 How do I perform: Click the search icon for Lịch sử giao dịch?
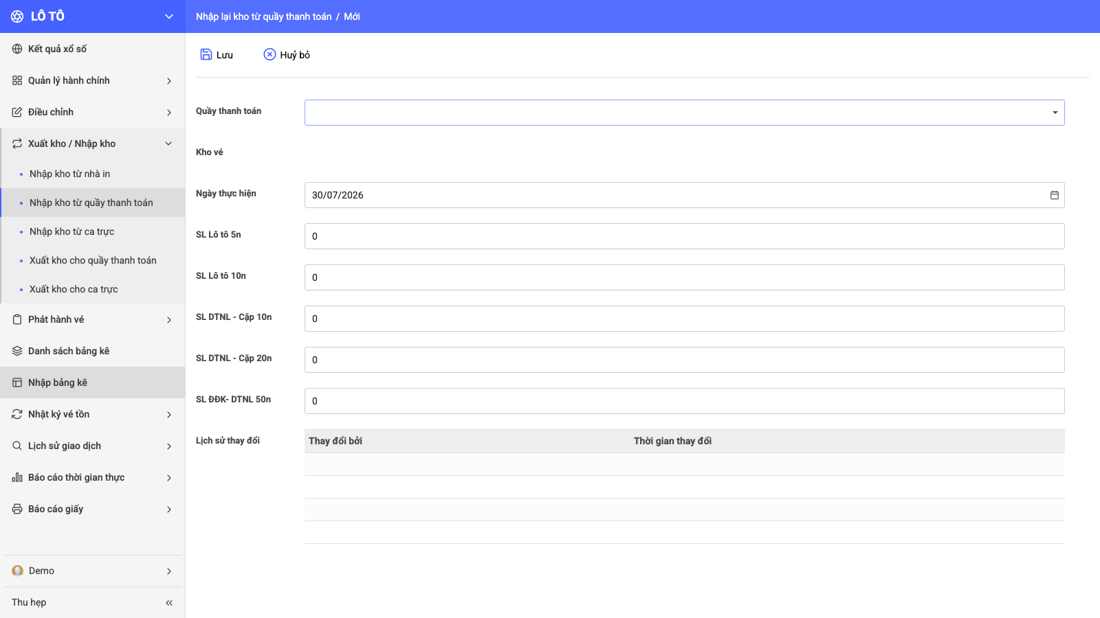click(x=17, y=446)
